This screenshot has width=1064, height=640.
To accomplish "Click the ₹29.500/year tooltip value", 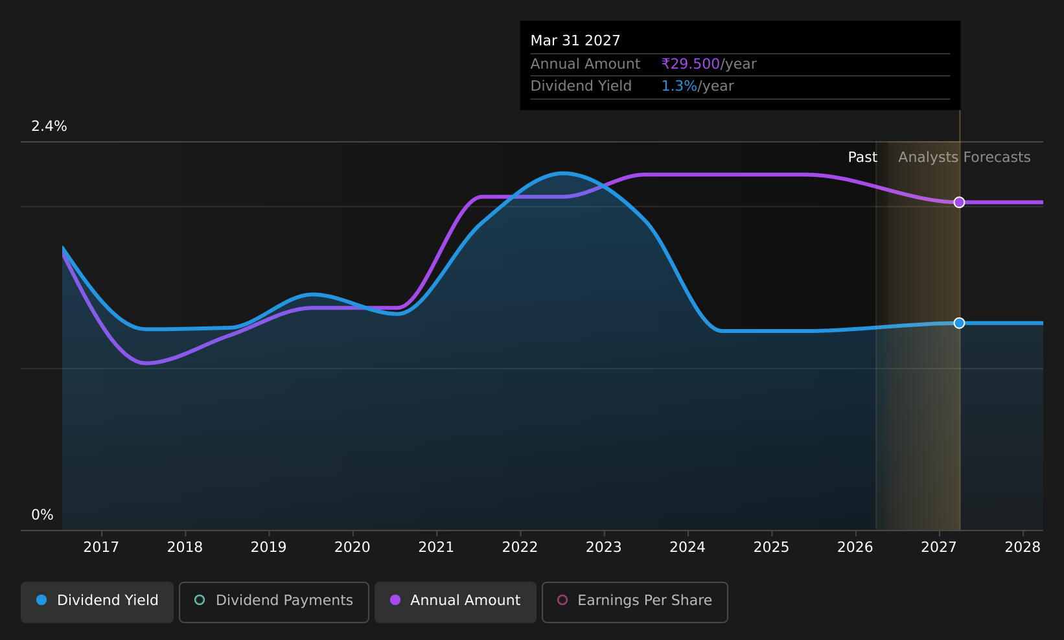I will coord(709,64).
